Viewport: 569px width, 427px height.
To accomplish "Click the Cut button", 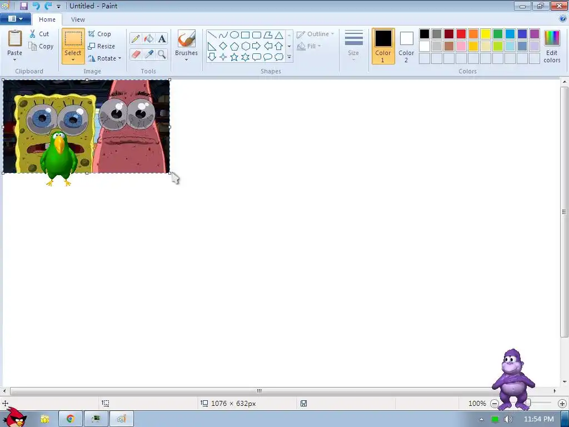I will (x=39, y=34).
